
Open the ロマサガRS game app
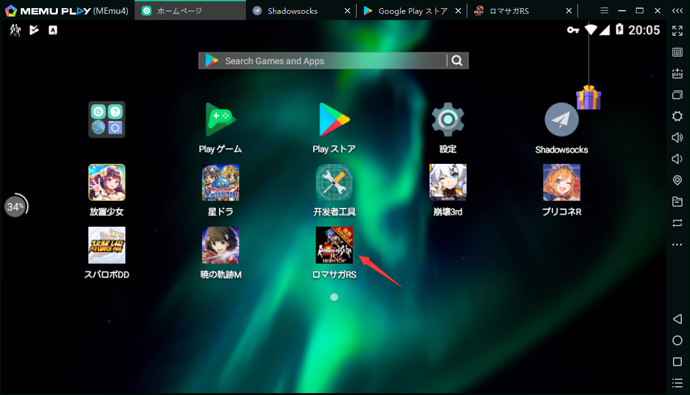pyautogui.click(x=334, y=246)
